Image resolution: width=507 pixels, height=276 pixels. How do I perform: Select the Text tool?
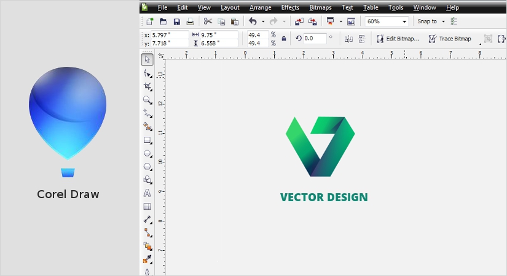point(147,193)
